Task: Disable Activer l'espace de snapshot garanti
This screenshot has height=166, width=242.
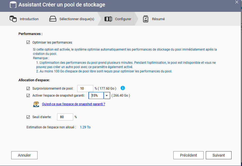Action: pyautogui.click(x=28, y=95)
